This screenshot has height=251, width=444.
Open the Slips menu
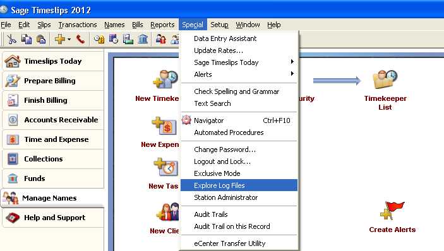[x=44, y=25]
